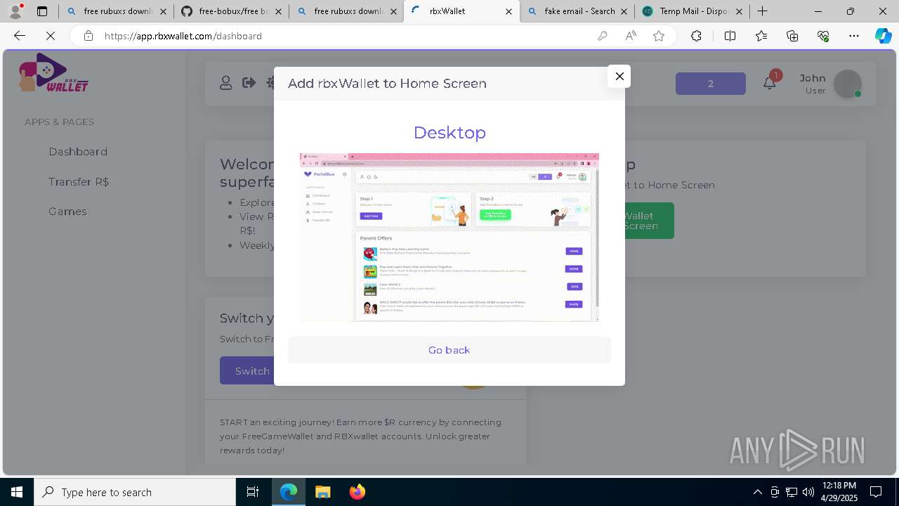This screenshot has width=899, height=506.
Task: Open the Action Center notifications icon
Action: tap(876, 492)
